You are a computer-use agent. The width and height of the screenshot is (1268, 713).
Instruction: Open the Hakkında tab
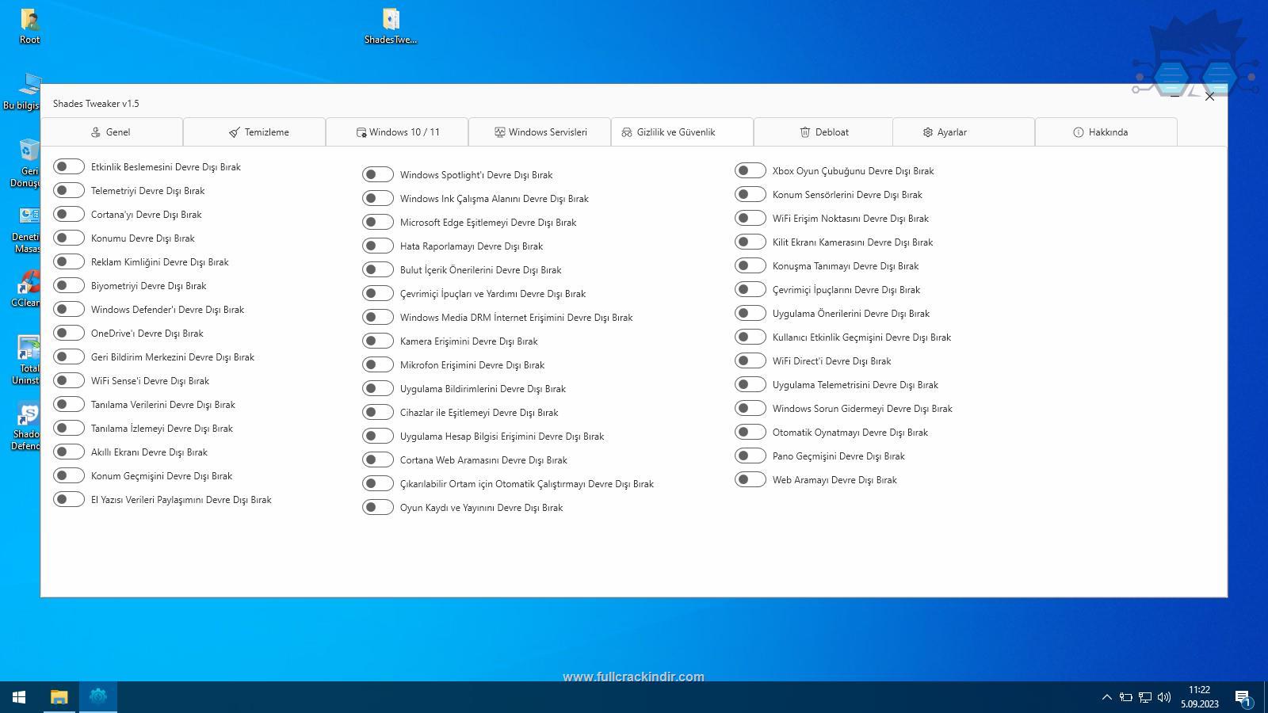point(1106,132)
